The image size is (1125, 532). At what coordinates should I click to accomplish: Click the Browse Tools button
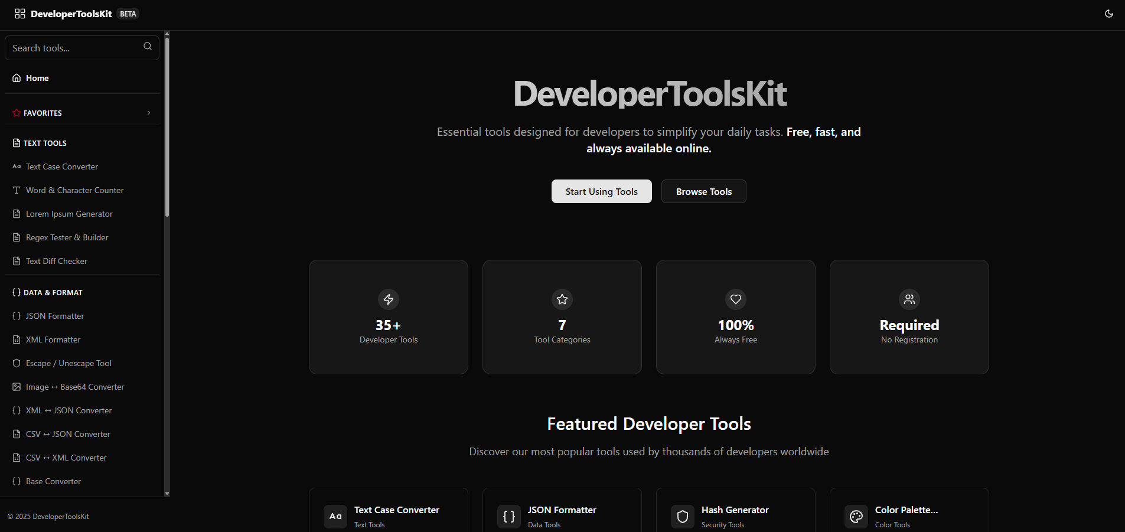coord(703,191)
